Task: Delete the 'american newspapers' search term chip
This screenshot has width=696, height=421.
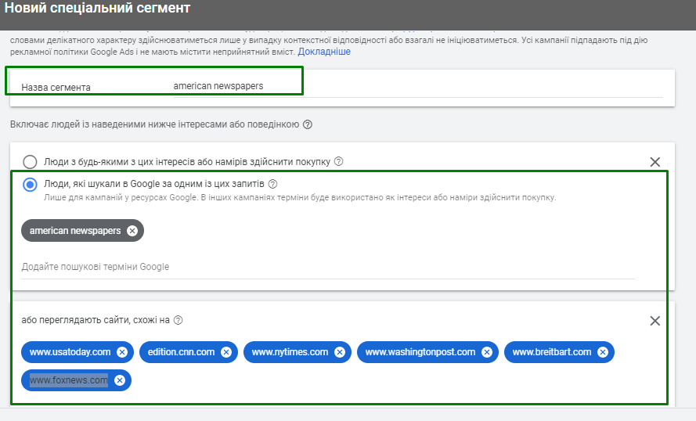Action: [x=132, y=231]
